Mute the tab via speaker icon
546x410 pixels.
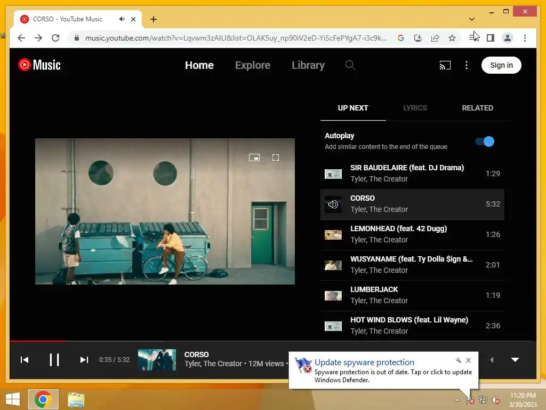coord(122,19)
